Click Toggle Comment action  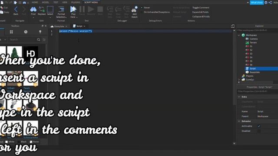point(201,8)
